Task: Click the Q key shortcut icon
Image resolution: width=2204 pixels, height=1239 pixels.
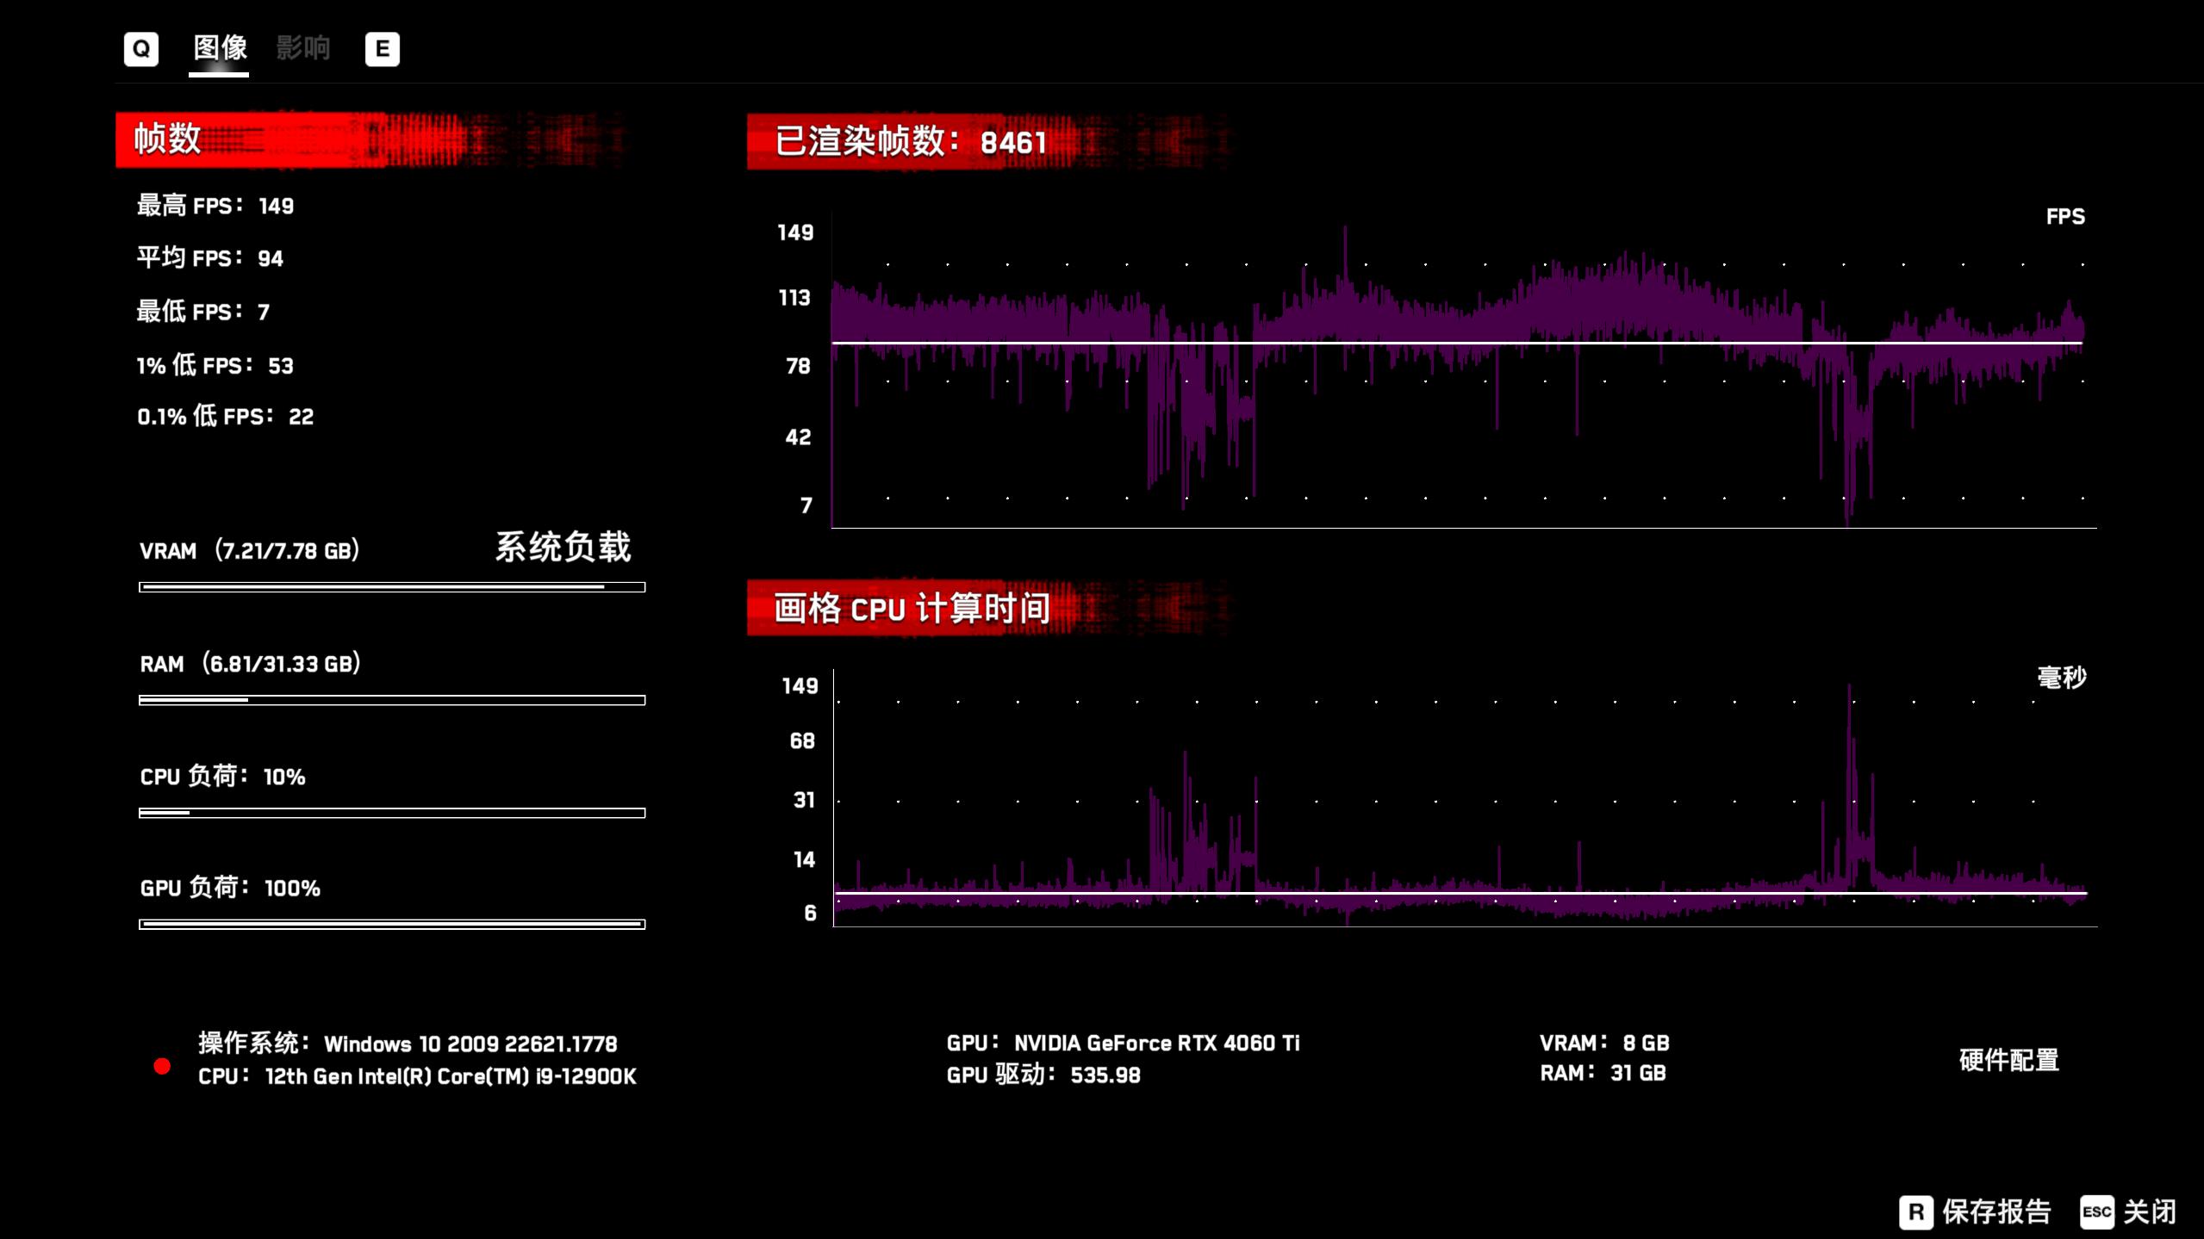Action: pyautogui.click(x=141, y=49)
